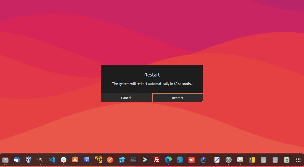
Task: Open the Ubuntu Software center
Action: click(x=75, y=160)
